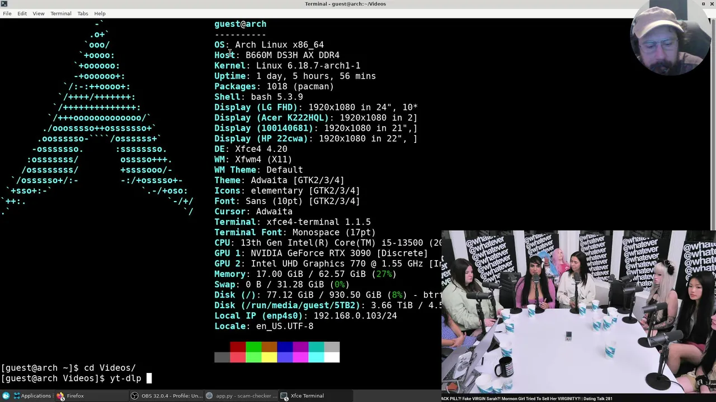The height and width of the screenshot is (402, 716).
Task: Click the 'DE: Xfce4 4.20' line
Action: [251, 149]
